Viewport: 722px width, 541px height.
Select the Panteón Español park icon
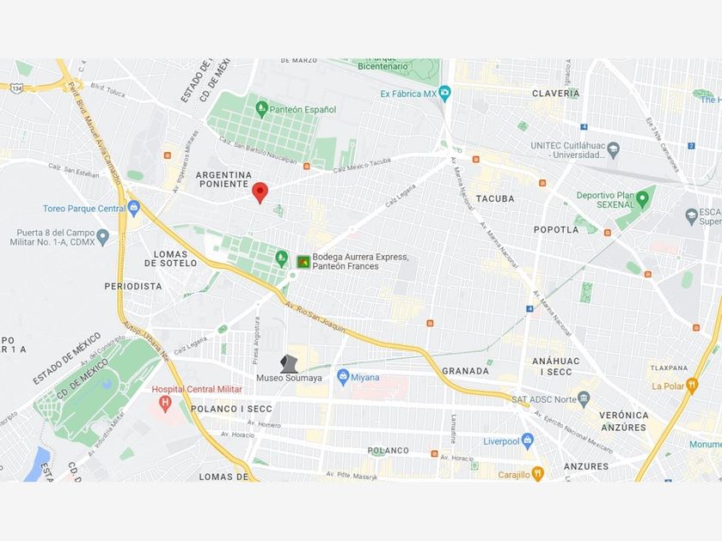pos(261,110)
